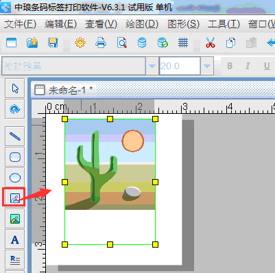The width and height of the screenshot is (275, 273).
Task: Open the 窗口 menu
Action: (261, 24)
